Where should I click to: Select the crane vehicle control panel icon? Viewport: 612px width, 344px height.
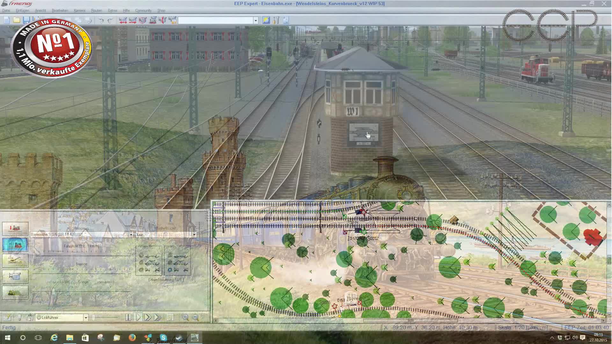[x=15, y=260]
